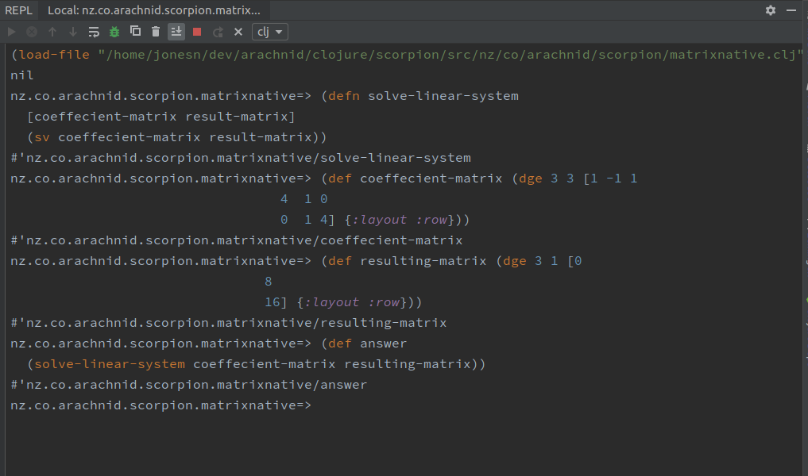Image resolution: width=808 pixels, height=476 pixels.
Task: Clear REPL output with trash icon
Action: [156, 32]
